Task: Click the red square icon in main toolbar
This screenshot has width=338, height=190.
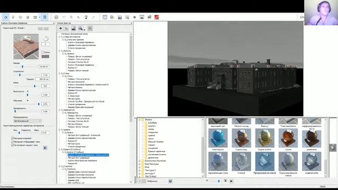Action: coord(157,17)
